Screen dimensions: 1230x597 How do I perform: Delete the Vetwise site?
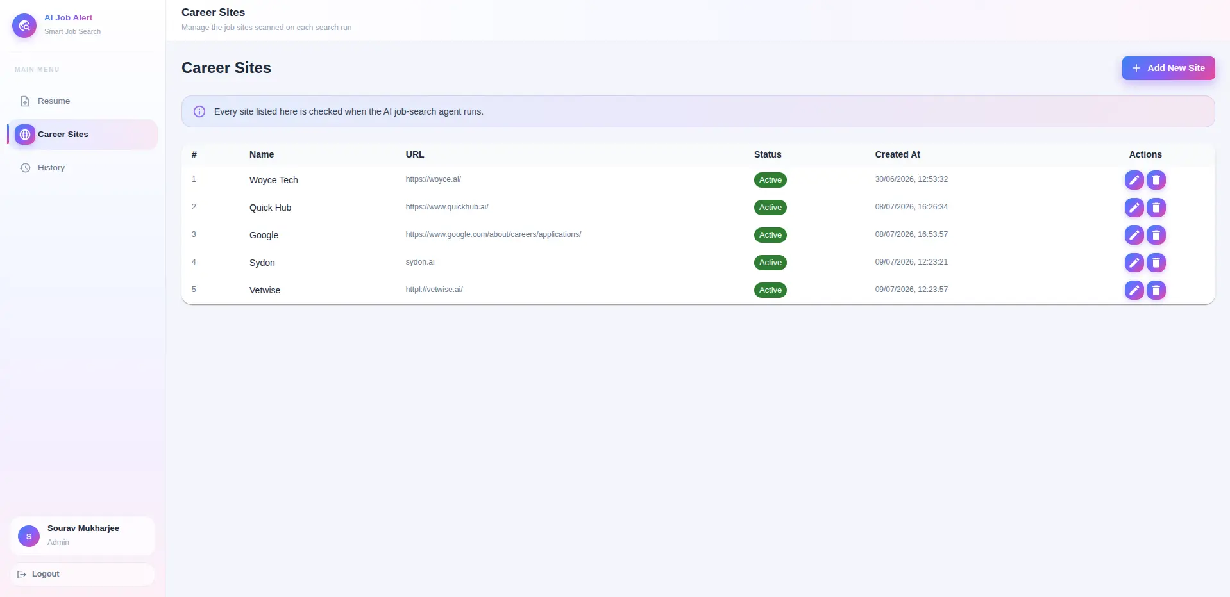pos(1156,290)
